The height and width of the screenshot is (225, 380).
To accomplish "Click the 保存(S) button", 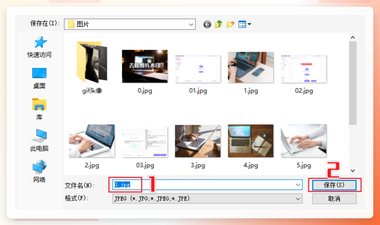I will [x=334, y=185].
